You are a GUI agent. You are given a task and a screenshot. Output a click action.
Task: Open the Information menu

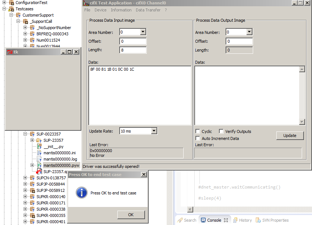click(121, 10)
